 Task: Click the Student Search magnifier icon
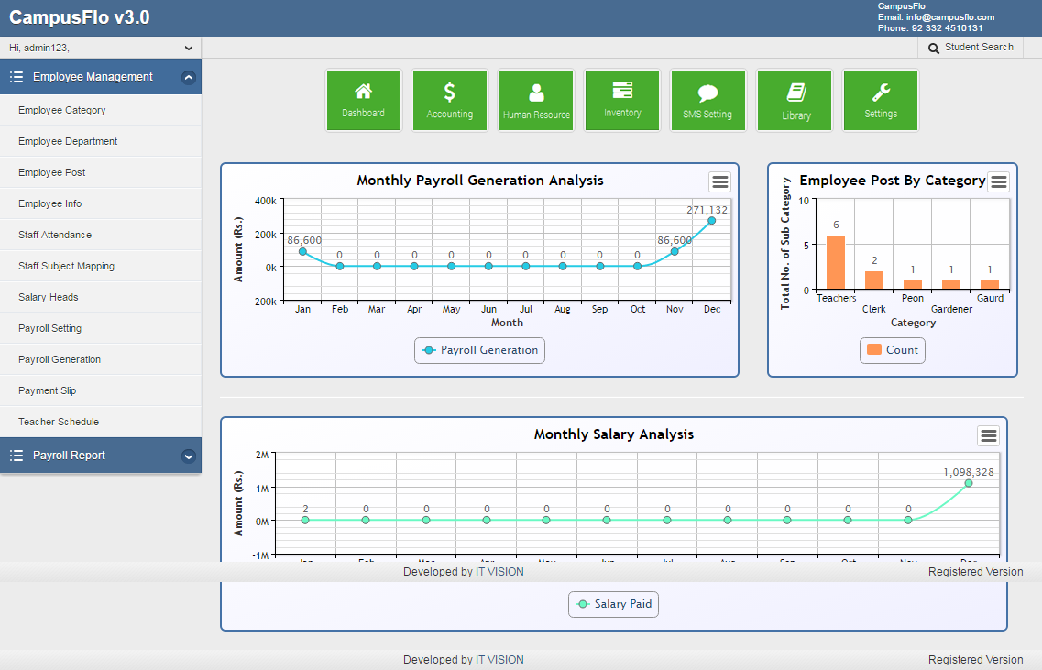pyautogui.click(x=934, y=48)
